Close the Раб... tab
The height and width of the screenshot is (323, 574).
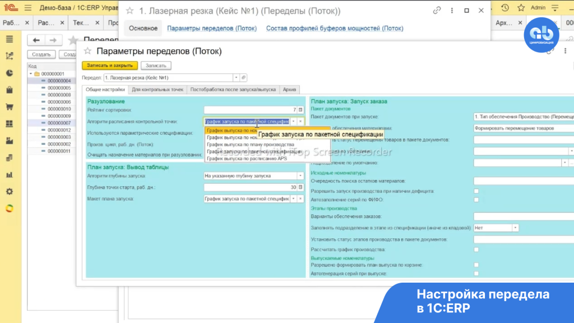(27, 22)
